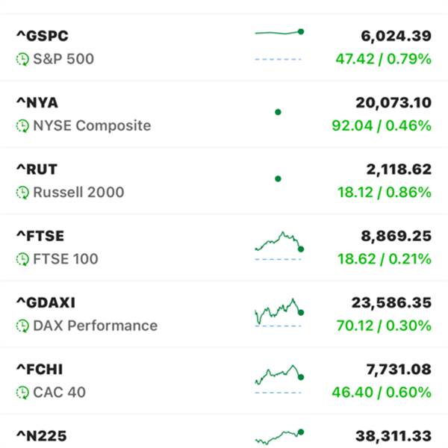The image size is (448, 448).
Task: Toggle S&P 500 change 47.42 / 0.79%
Action: pos(384,59)
